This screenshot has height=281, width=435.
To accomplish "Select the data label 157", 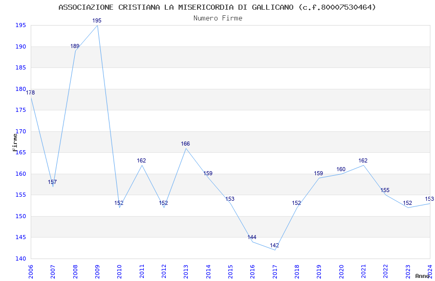I will point(52,182).
